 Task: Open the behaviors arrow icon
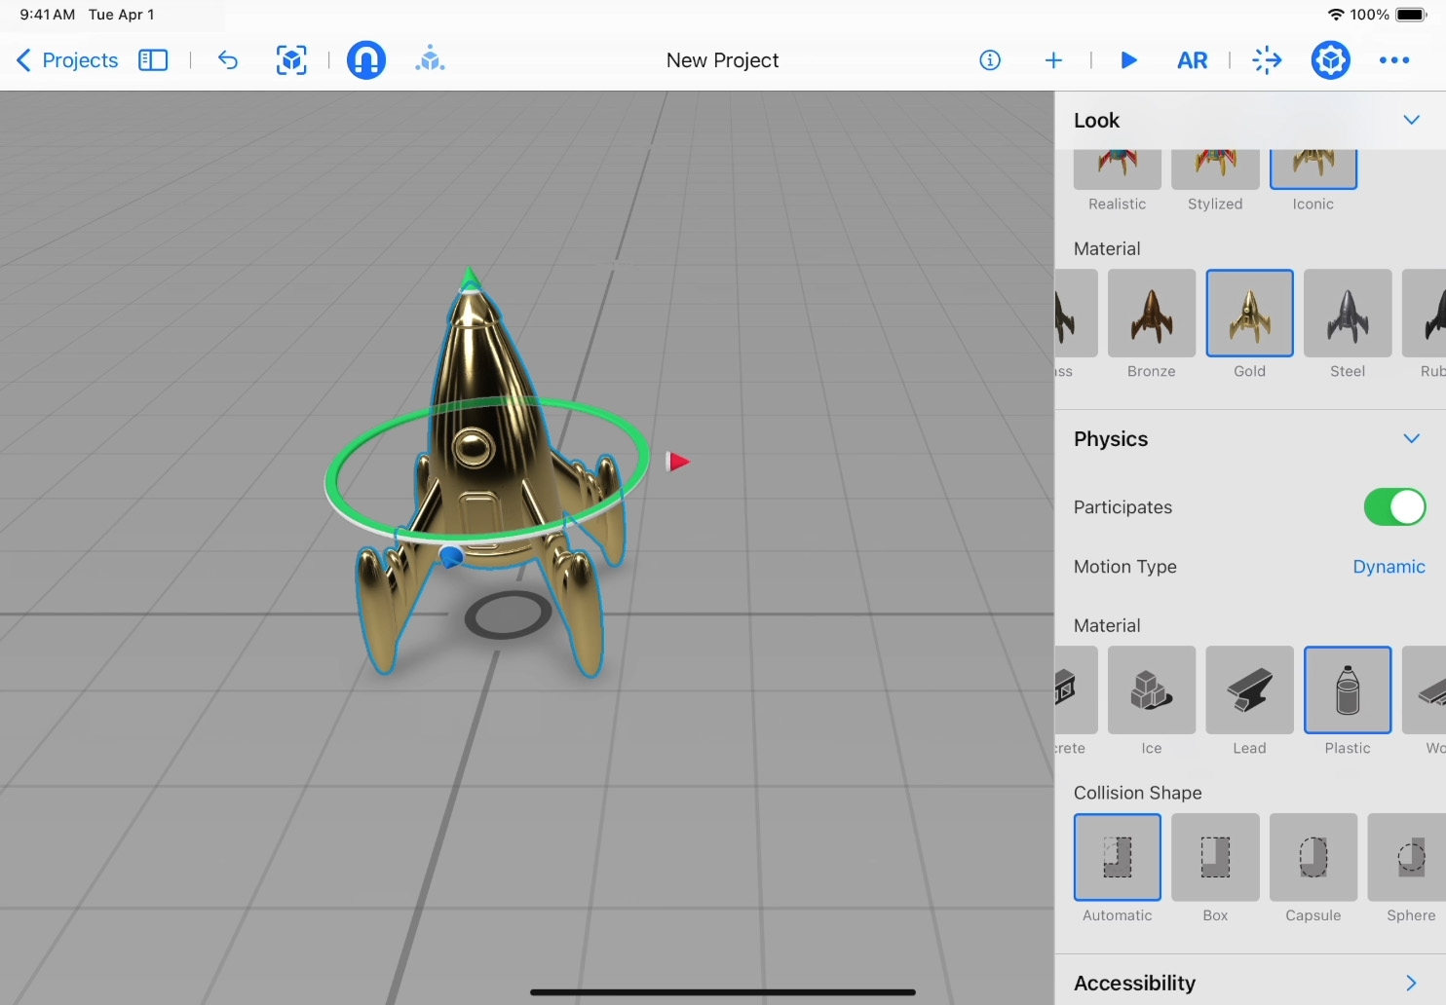tap(1267, 60)
